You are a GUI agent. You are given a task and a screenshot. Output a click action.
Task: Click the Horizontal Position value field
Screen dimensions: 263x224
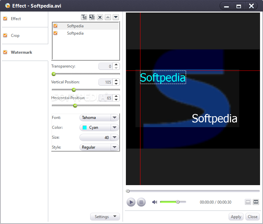106,98
